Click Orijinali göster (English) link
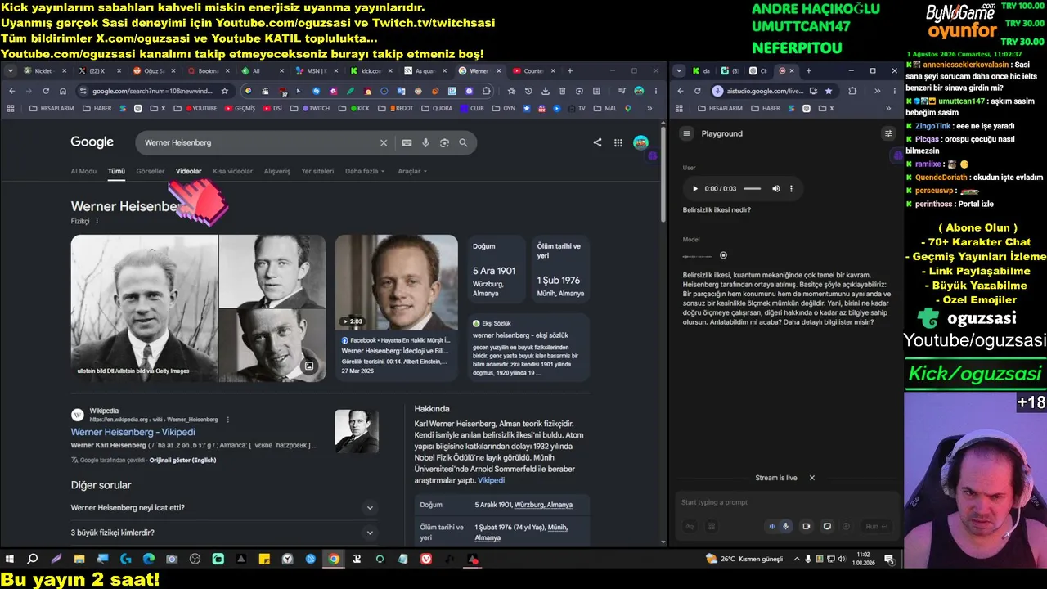 pos(182,461)
